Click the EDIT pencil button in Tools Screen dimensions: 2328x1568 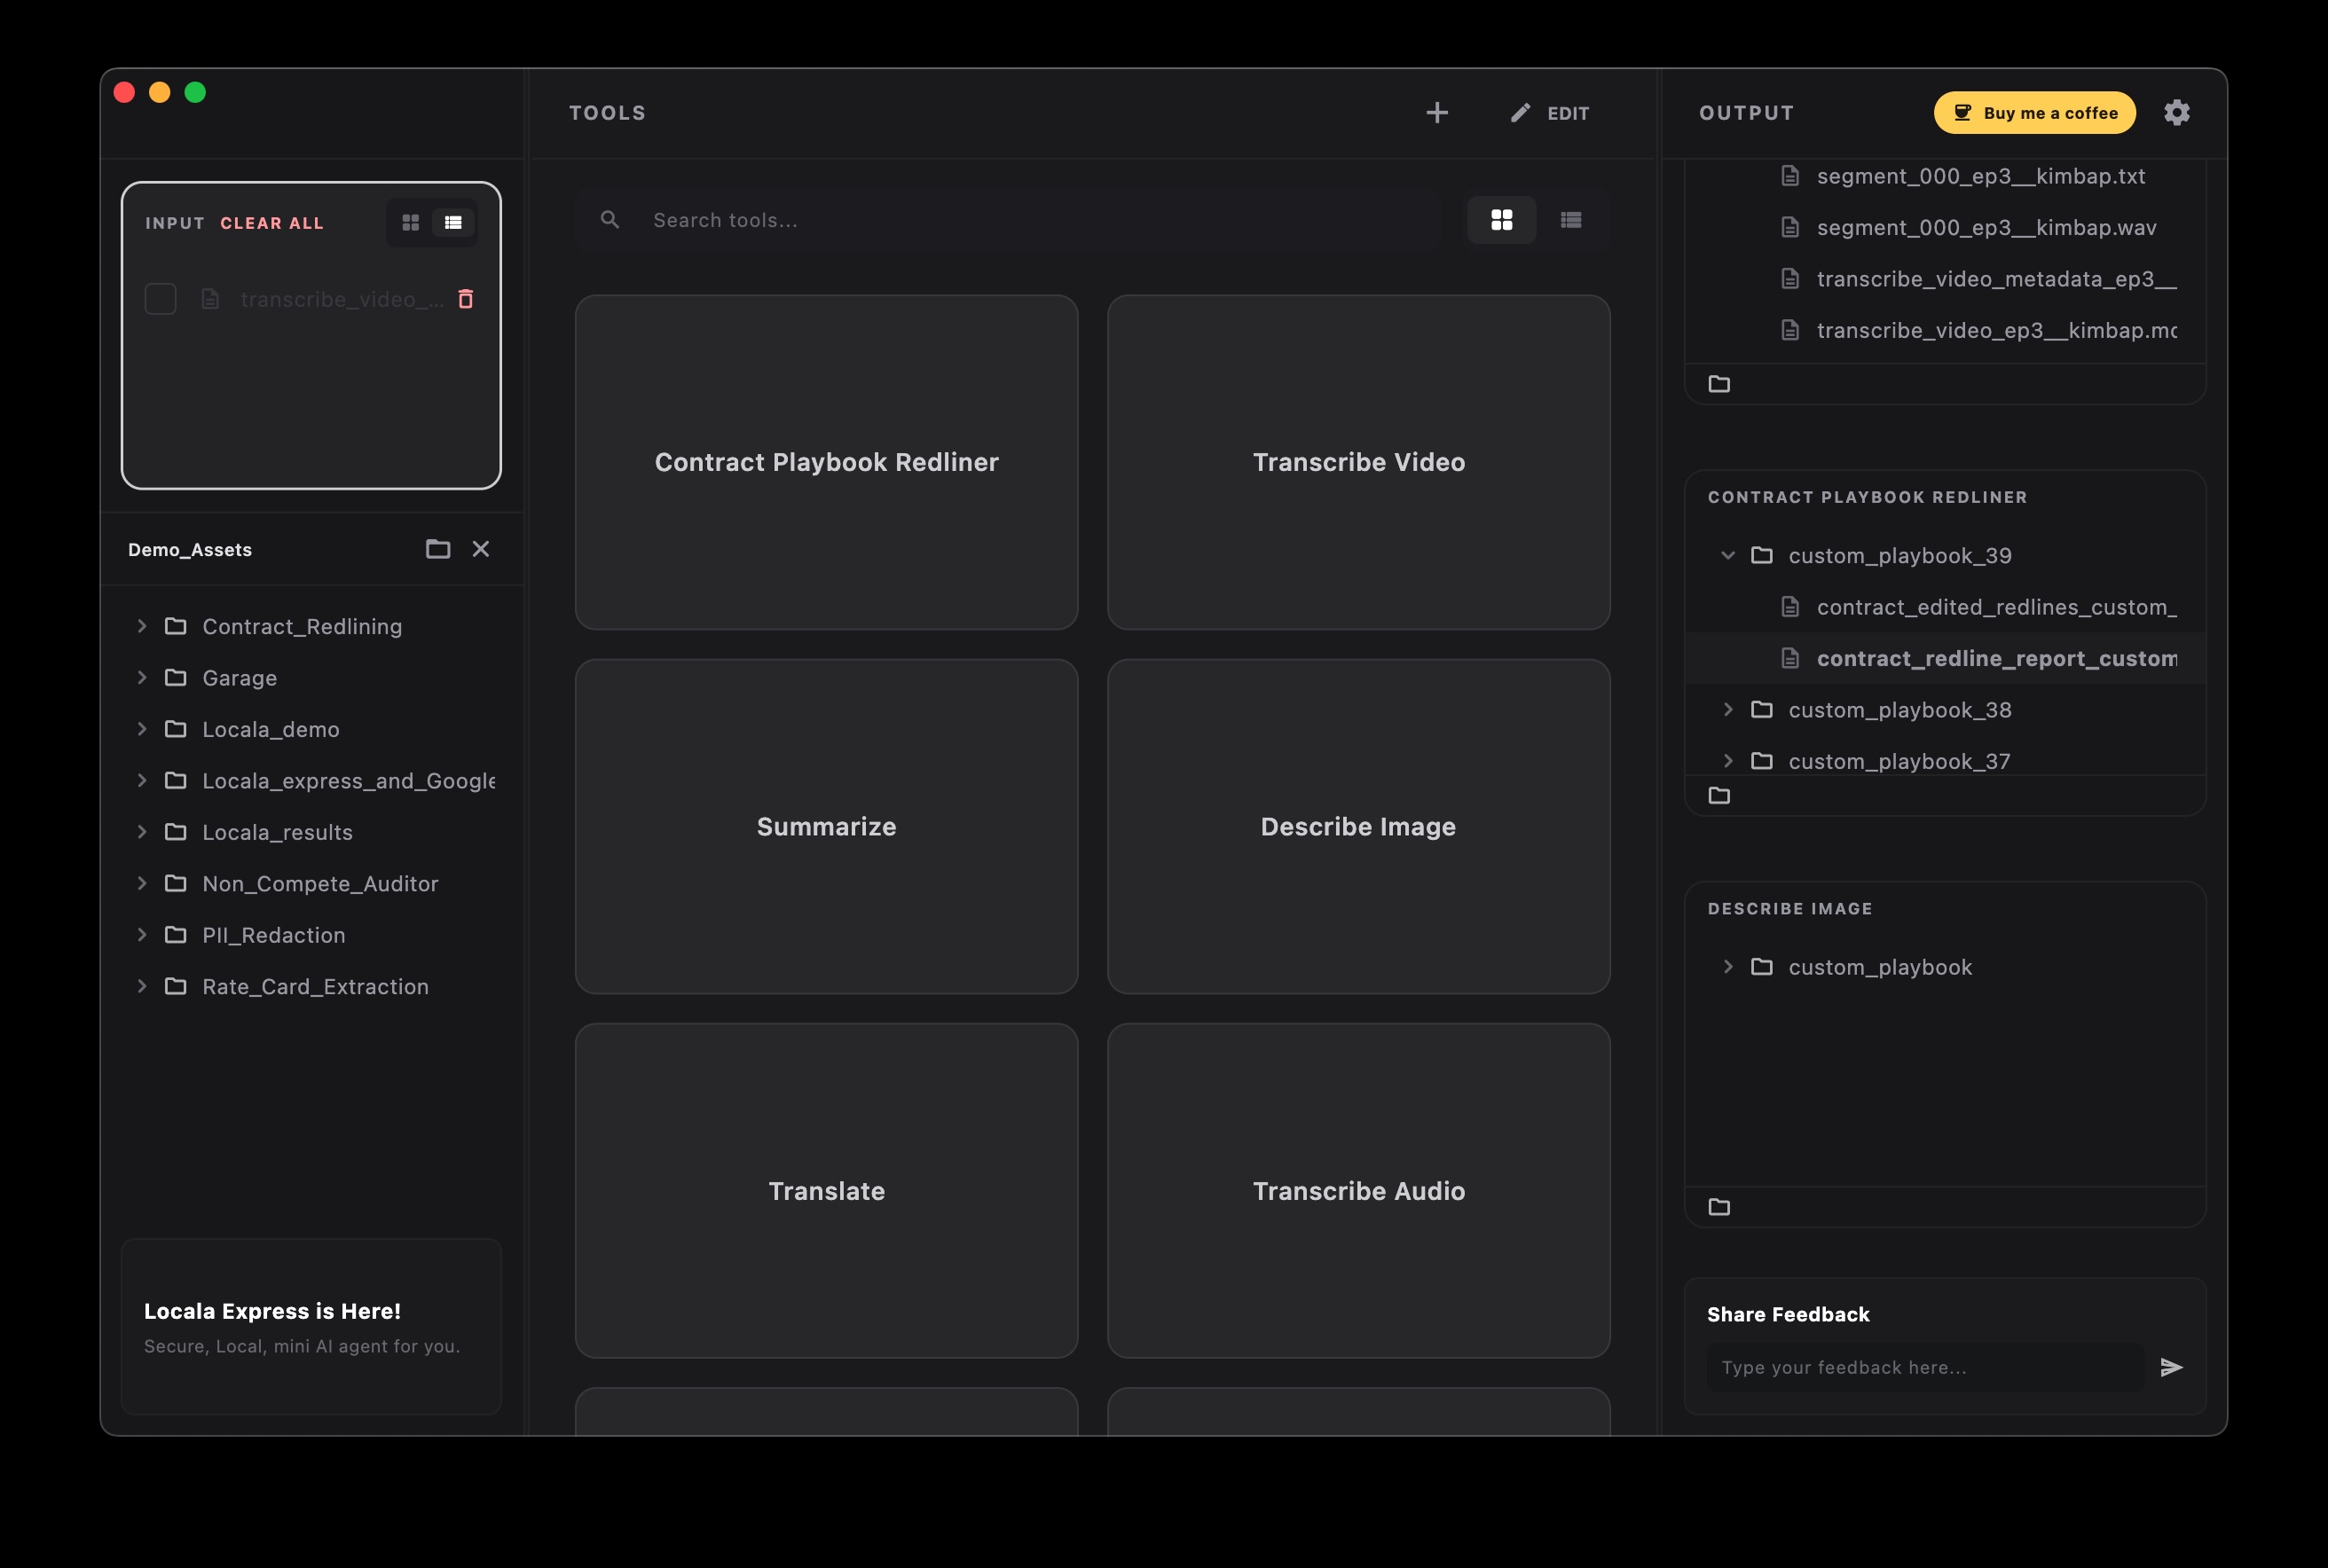coord(1550,113)
